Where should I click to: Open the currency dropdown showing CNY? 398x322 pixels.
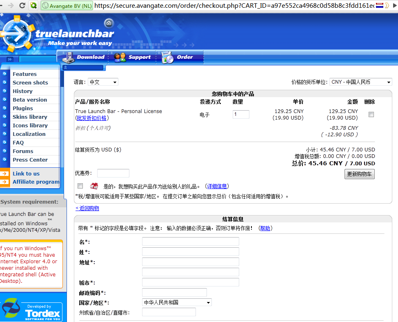(x=361, y=82)
